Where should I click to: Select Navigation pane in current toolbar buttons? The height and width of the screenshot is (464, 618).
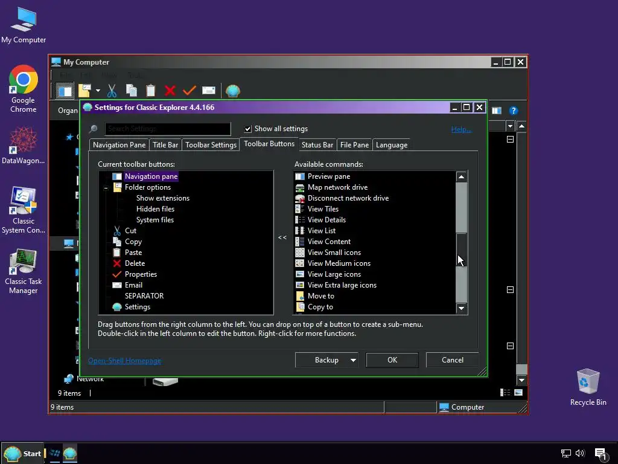point(151,176)
